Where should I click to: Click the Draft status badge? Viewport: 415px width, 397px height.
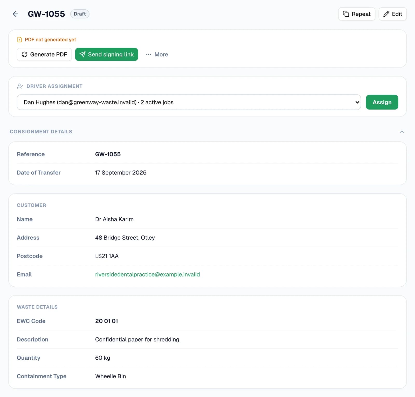80,14
